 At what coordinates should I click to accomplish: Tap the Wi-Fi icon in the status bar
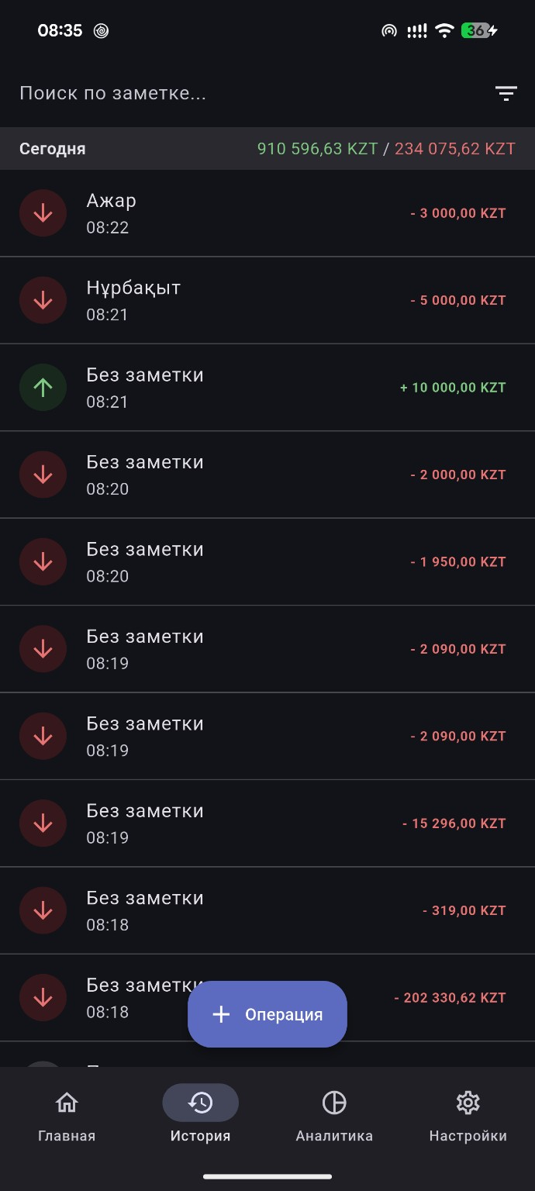tap(444, 31)
